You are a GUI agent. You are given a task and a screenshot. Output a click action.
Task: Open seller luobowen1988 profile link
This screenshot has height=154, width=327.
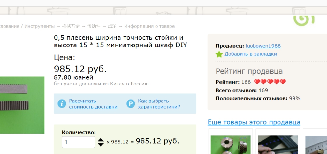tap(263, 46)
